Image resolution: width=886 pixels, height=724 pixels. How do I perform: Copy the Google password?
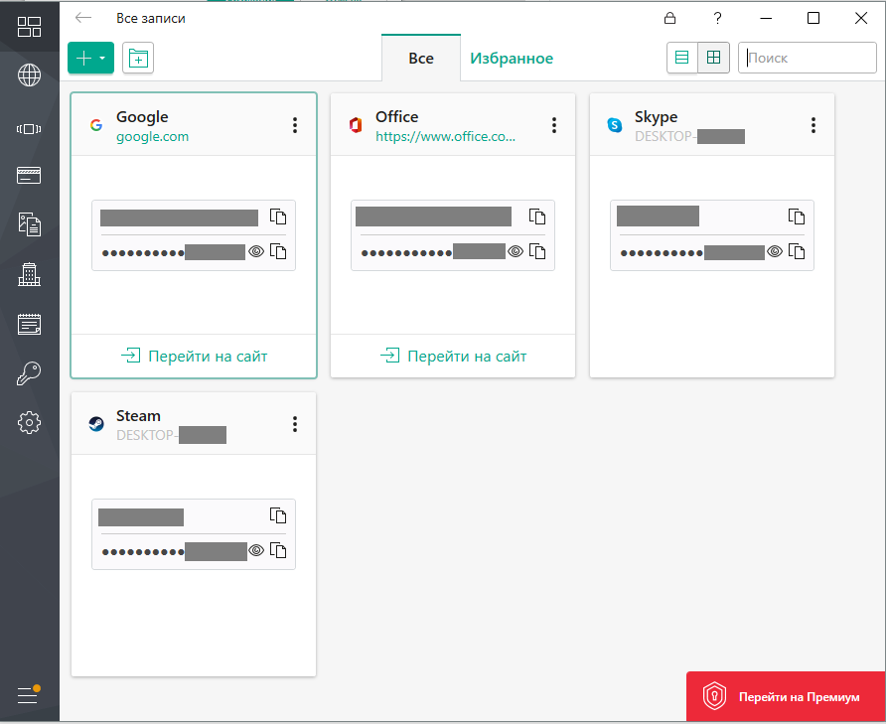(278, 251)
